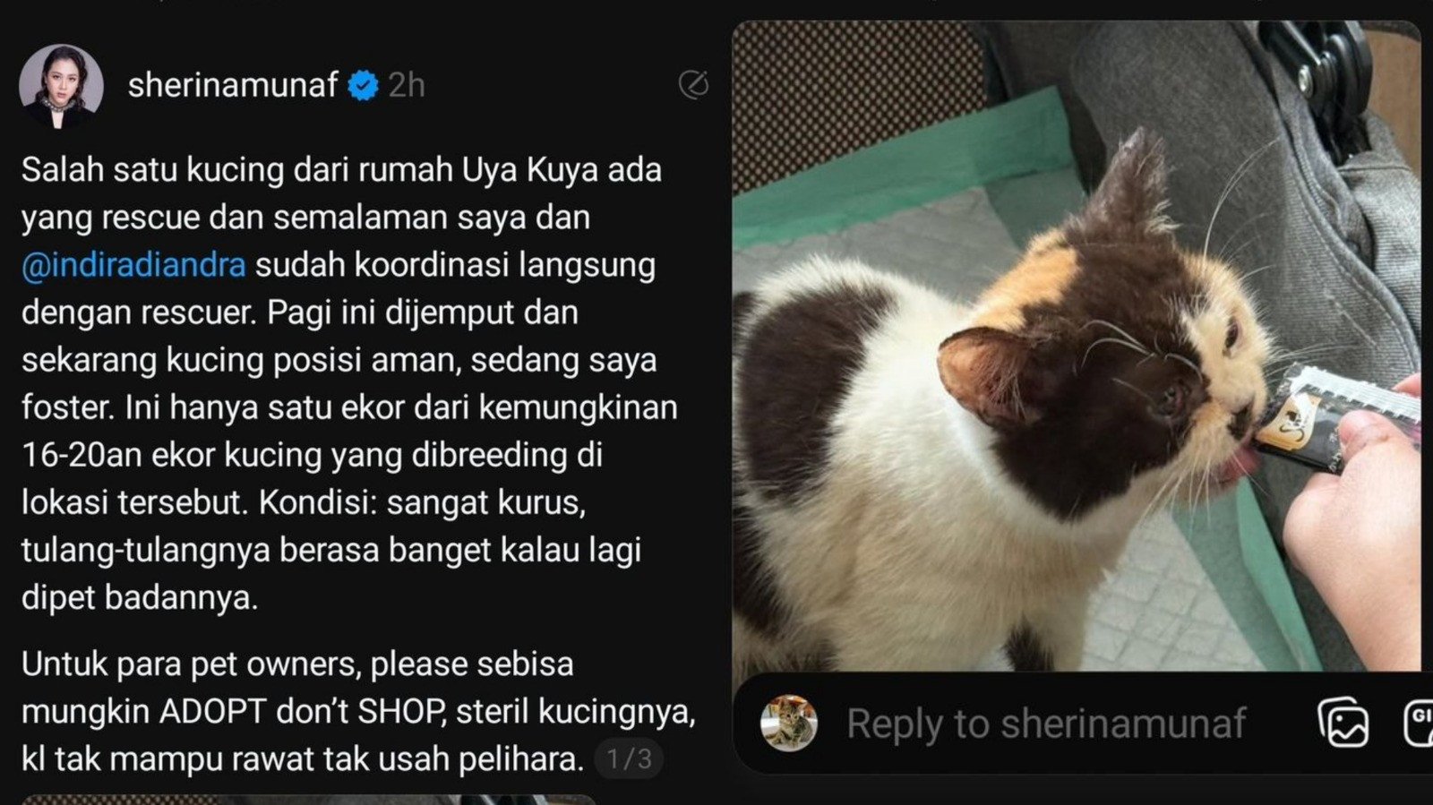Click the treat sachet in the photo
This screenshot has height=805, width=1433.
click(1334, 416)
